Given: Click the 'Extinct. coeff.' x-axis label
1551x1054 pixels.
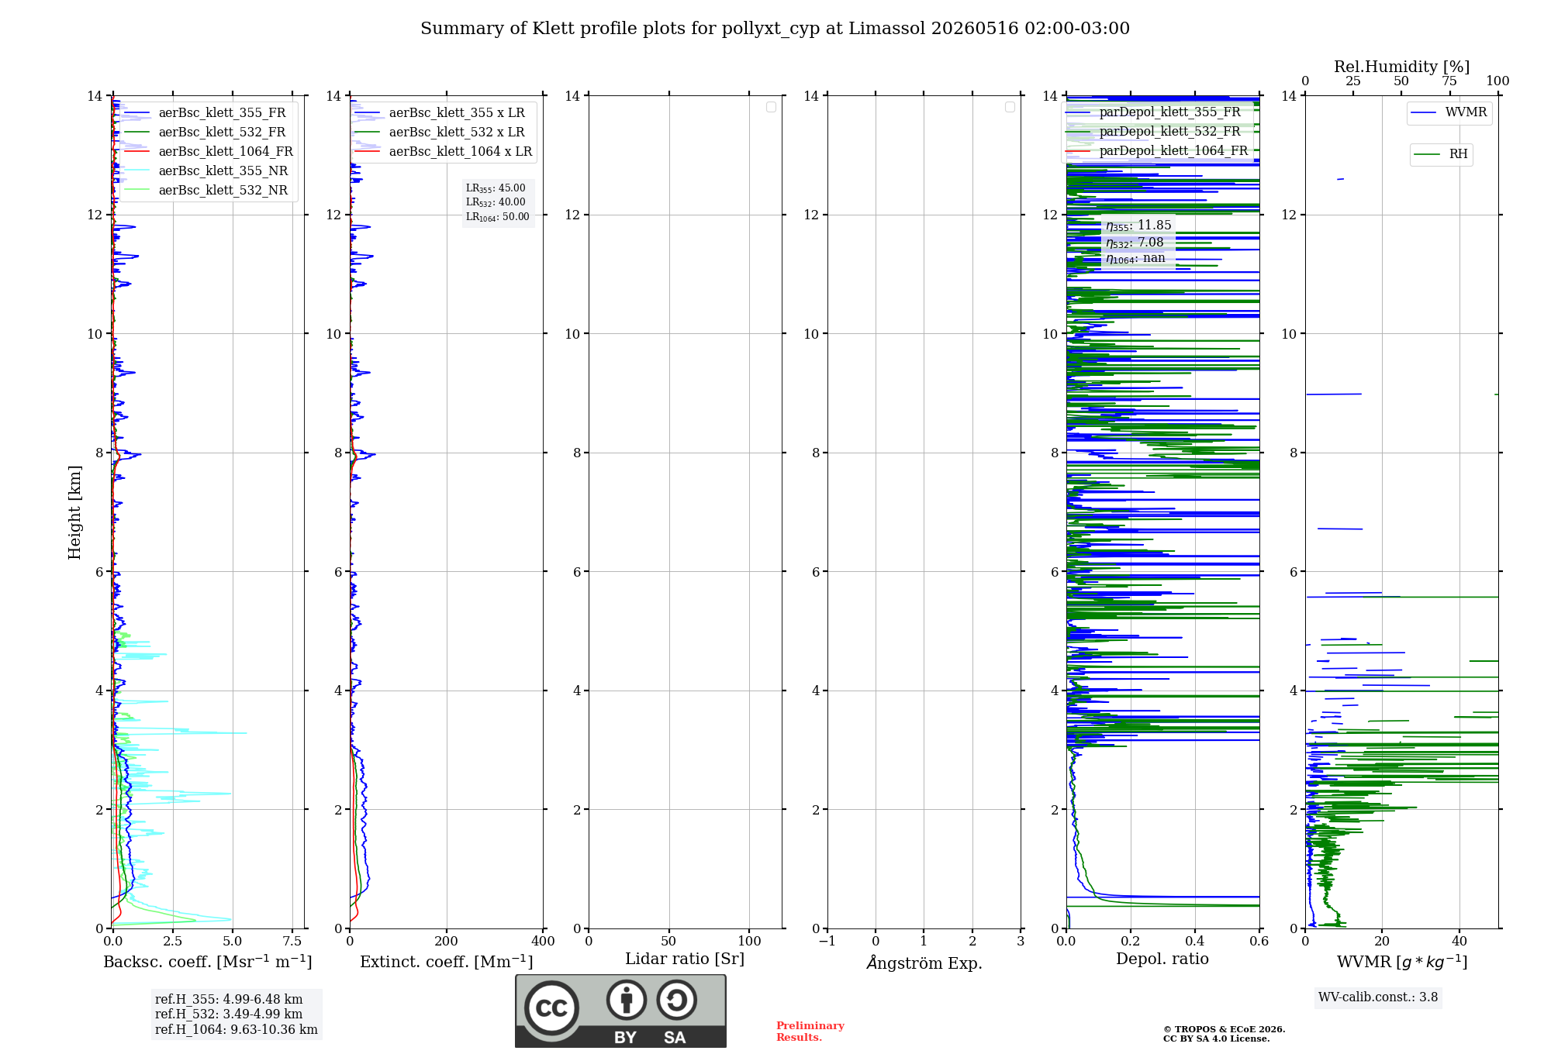Looking at the screenshot, I should click(447, 962).
